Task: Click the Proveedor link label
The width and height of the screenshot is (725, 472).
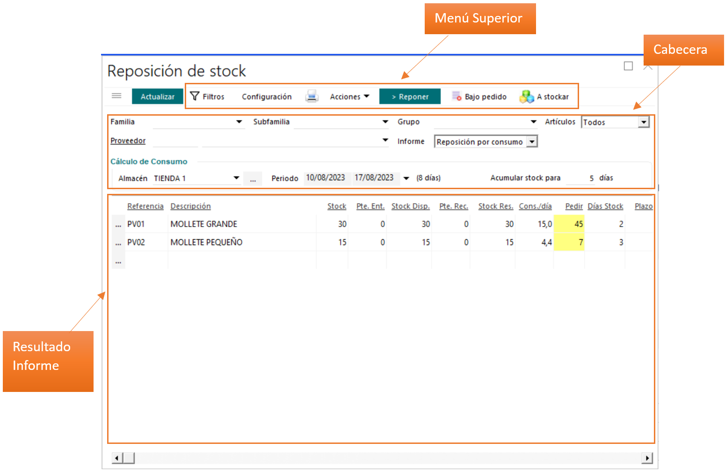Action: coord(128,140)
